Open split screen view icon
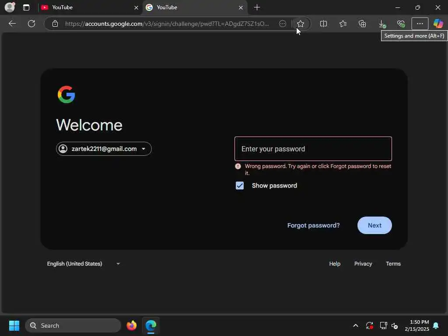This screenshot has width=448, height=336. coord(323,24)
